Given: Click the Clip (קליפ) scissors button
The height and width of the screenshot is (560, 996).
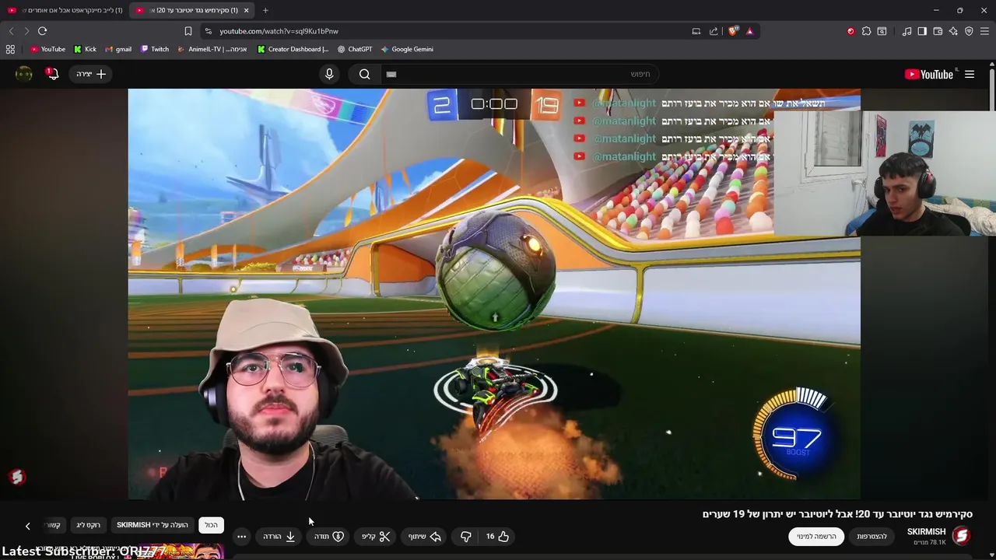Looking at the screenshot, I should 376,536.
